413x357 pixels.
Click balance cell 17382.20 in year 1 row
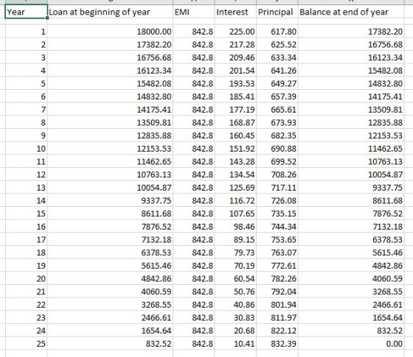point(351,32)
